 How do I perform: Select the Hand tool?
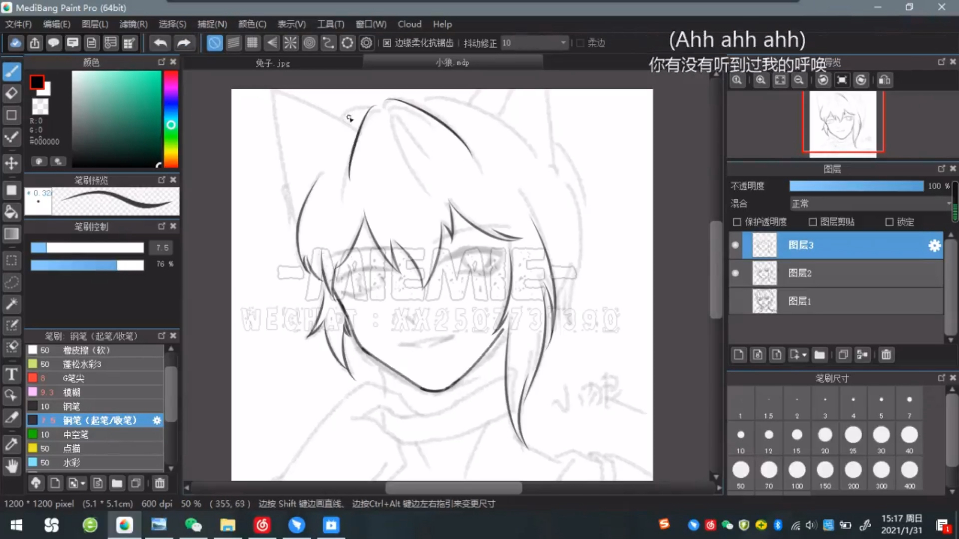coord(11,467)
